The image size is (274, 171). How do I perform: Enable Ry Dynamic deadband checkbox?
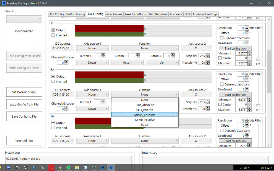(222, 131)
